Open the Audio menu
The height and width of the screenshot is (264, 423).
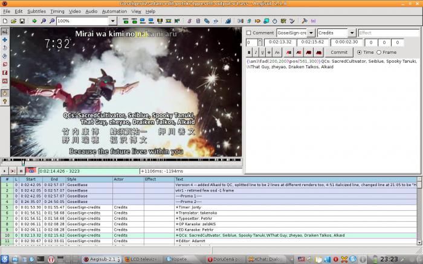[x=91, y=11]
